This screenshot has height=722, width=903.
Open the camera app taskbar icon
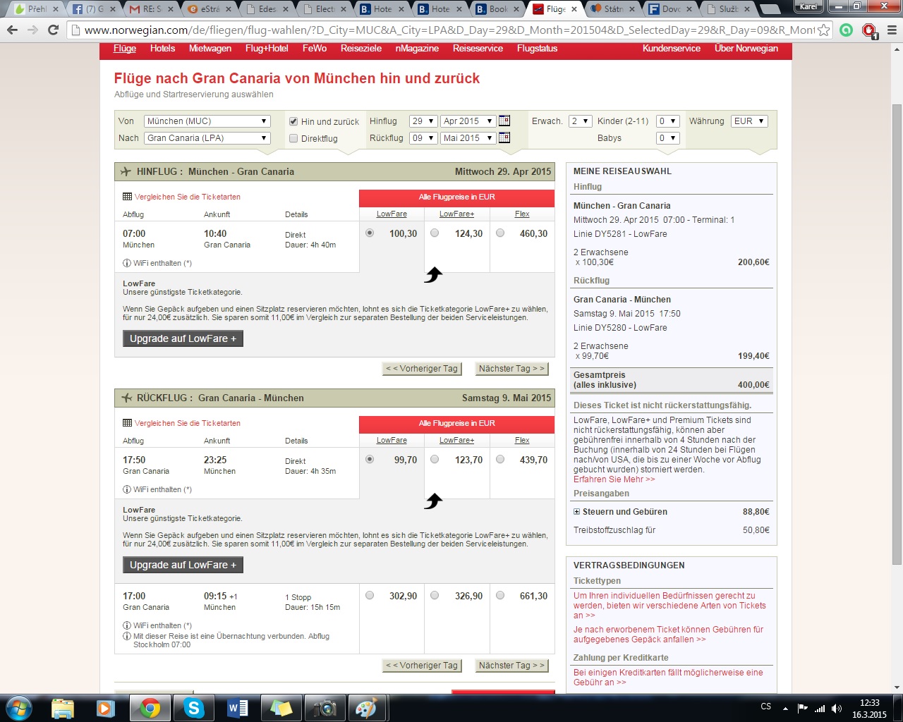pyautogui.click(x=324, y=708)
